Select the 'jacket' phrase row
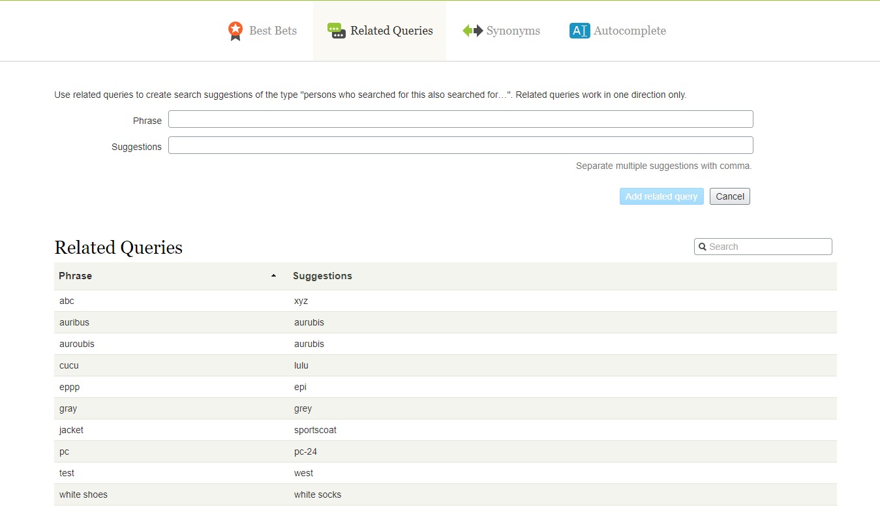 [72, 430]
